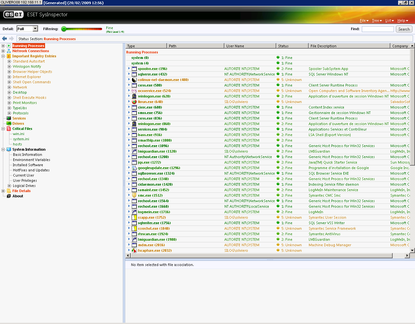Viewport: 415px width, 324px height.
Task: Open the List menu
Action: 389,20
